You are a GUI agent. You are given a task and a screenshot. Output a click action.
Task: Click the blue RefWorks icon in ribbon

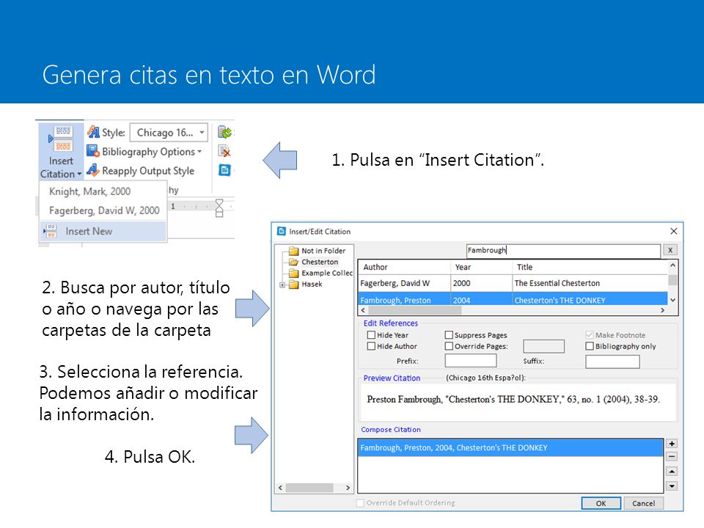[224, 170]
